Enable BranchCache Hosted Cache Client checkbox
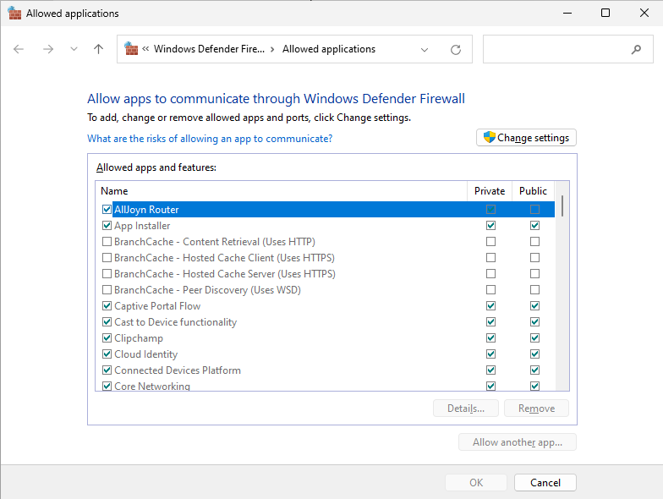The height and width of the screenshot is (499, 663). pos(107,257)
